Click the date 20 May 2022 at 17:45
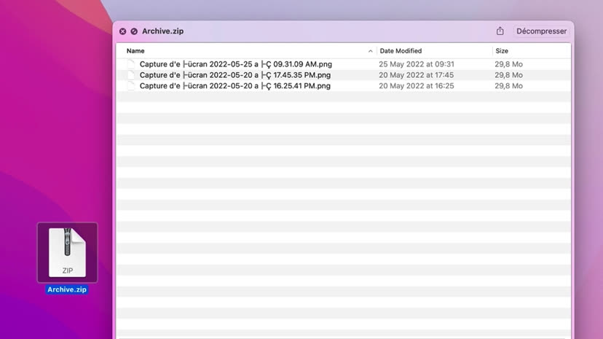The width and height of the screenshot is (603, 339). click(x=416, y=75)
